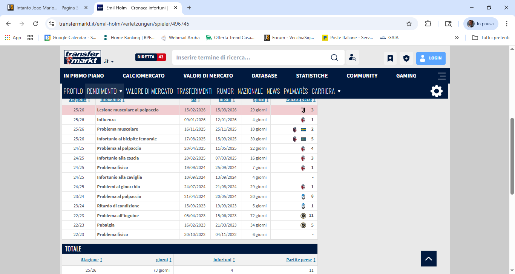515x274 pixels.
Task: Open the hamburger menu in navigation
Action: [442, 76]
